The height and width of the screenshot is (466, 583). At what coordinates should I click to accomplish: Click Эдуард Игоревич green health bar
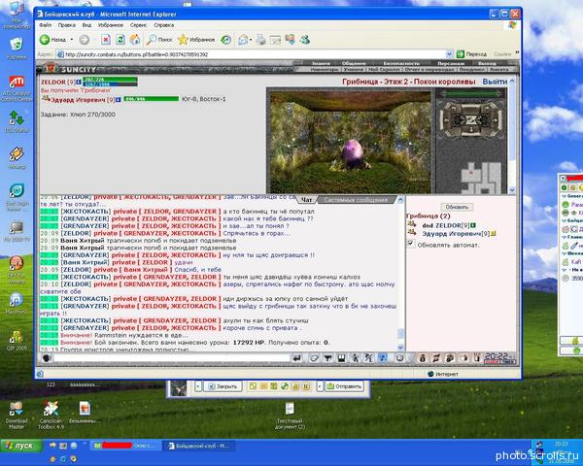pyautogui.click(x=152, y=99)
